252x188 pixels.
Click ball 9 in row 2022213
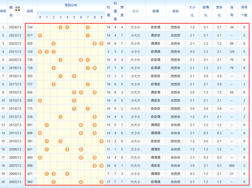coord(101,44)
